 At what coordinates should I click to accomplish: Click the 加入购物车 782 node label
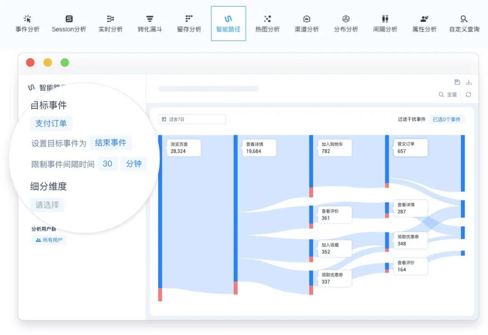point(335,148)
